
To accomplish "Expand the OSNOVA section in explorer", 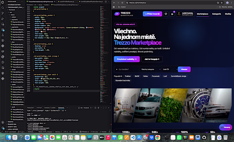I will click(x=10, y=122).
